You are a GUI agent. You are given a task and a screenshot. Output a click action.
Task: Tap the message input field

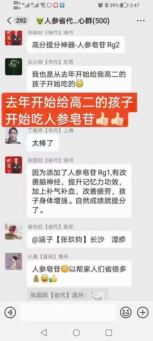pos(68,313)
